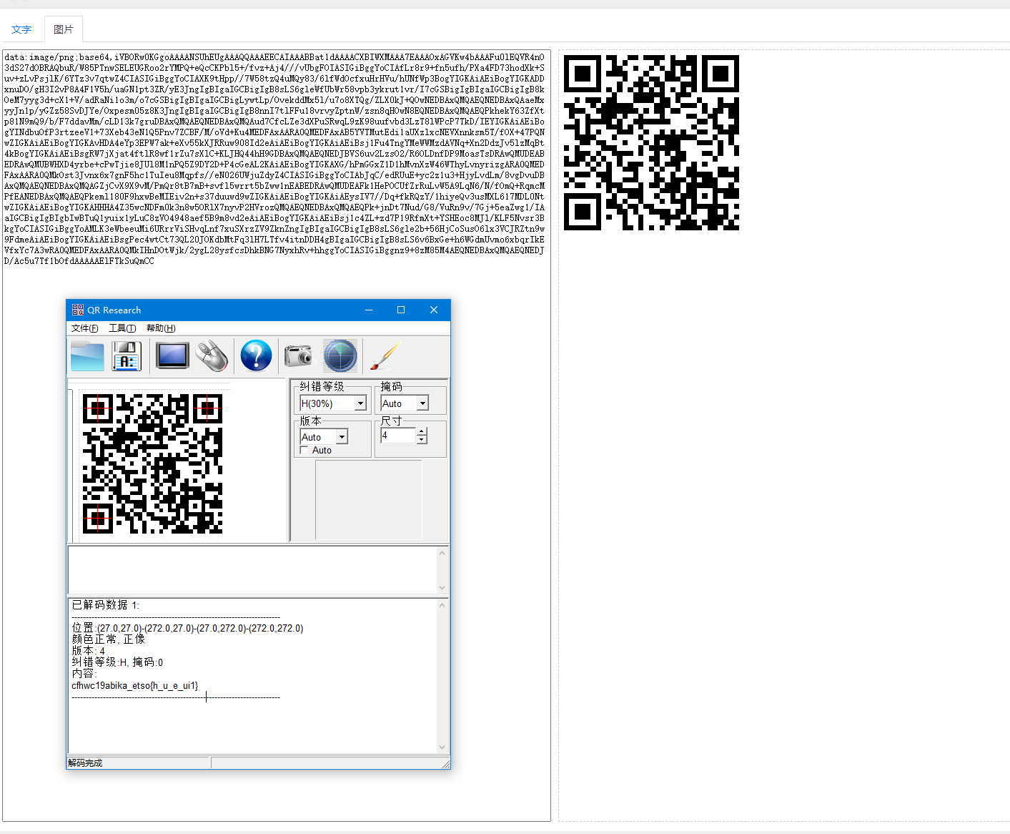Minimize the QR Research window
This screenshot has height=834, width=1010.
(x=369, y=310)
